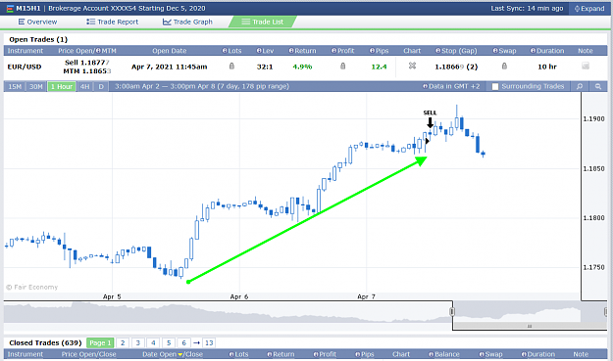613x361 pixels.
Task: Click info icon beside Open Trades Return header
Action: [x=291, y=51]
